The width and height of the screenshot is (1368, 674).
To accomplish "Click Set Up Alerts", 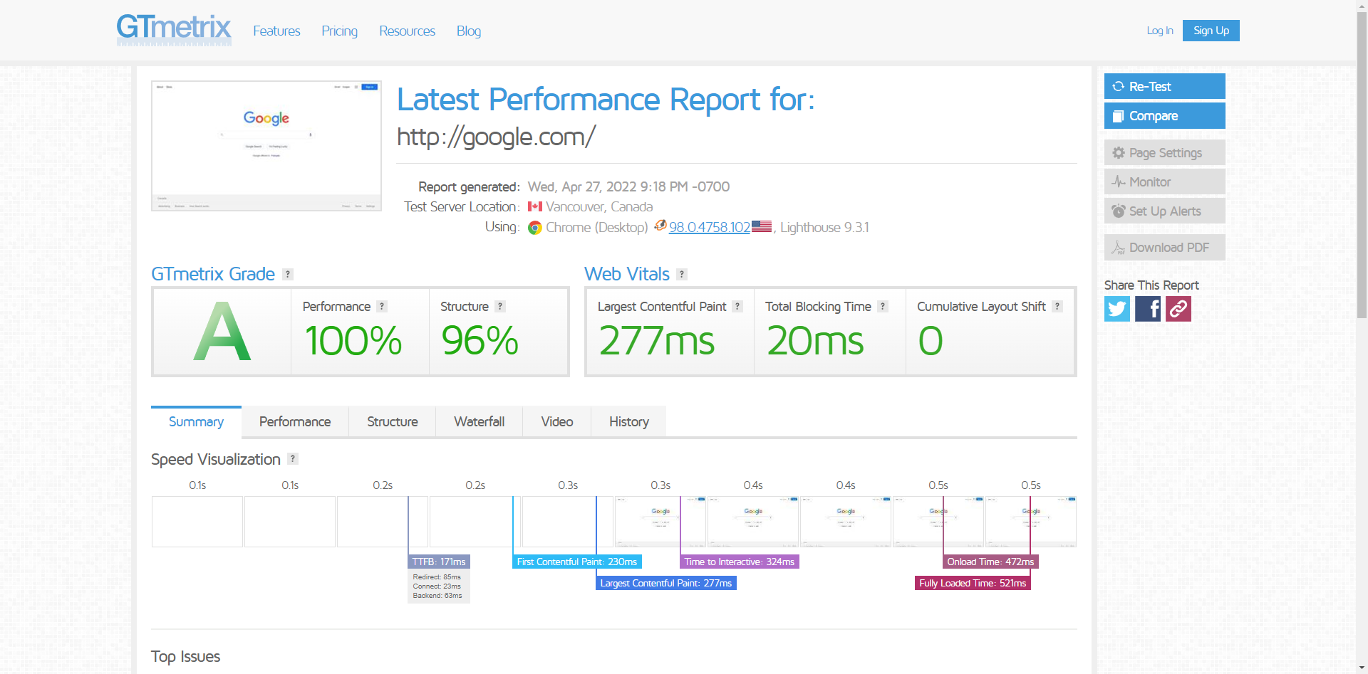I will [x=1165, y=211].
